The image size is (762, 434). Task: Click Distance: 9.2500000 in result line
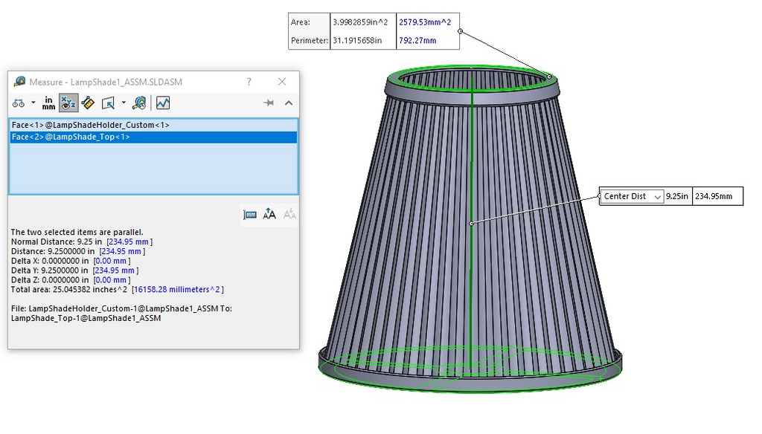pos(77,251)
